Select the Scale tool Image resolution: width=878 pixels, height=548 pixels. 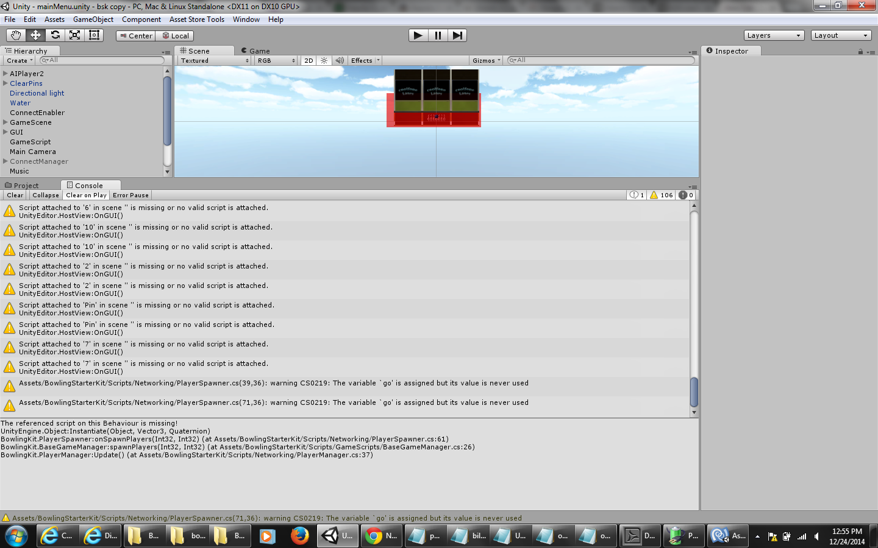click(x=74, y=35)
